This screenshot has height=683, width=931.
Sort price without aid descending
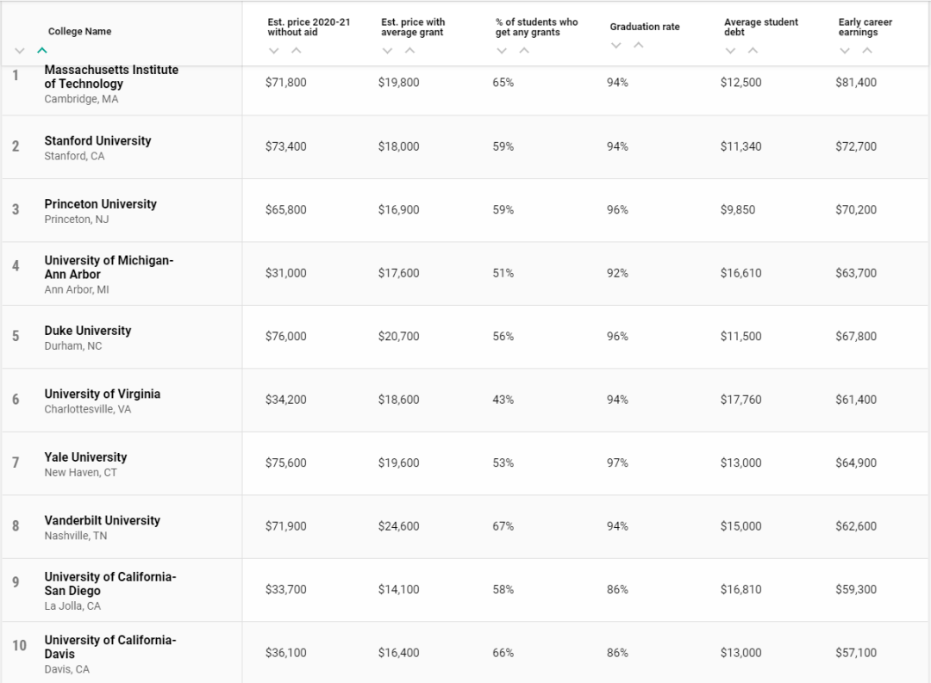274,51
